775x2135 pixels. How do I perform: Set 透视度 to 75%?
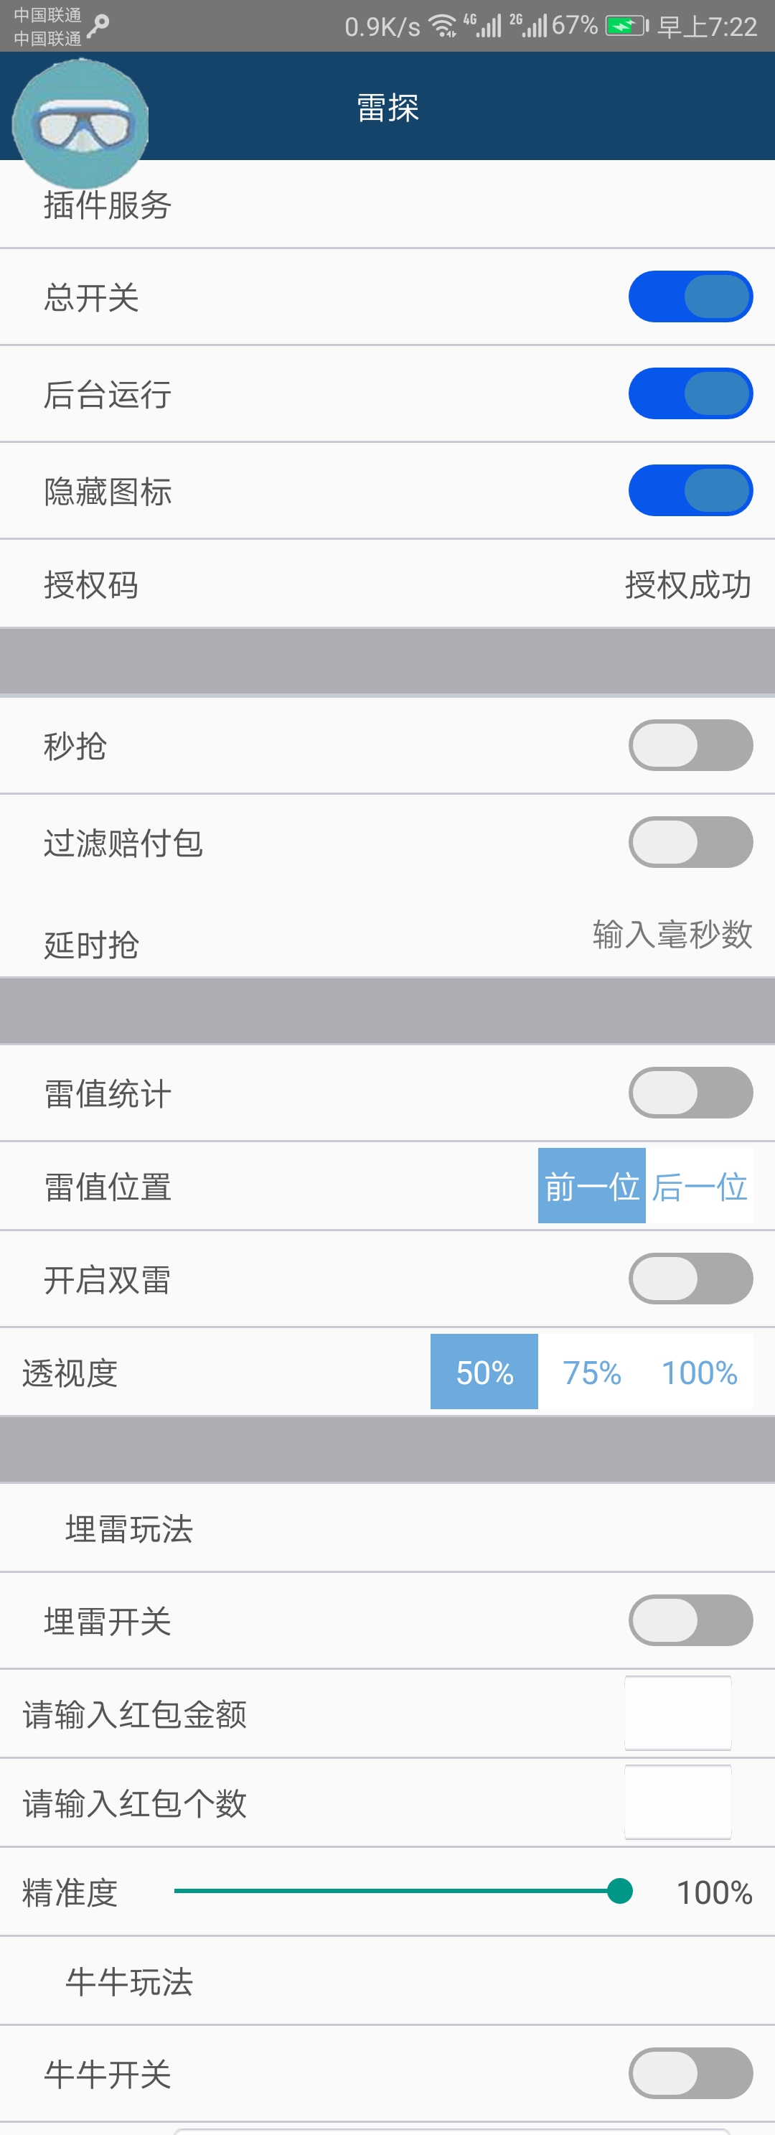point(592,1372)
